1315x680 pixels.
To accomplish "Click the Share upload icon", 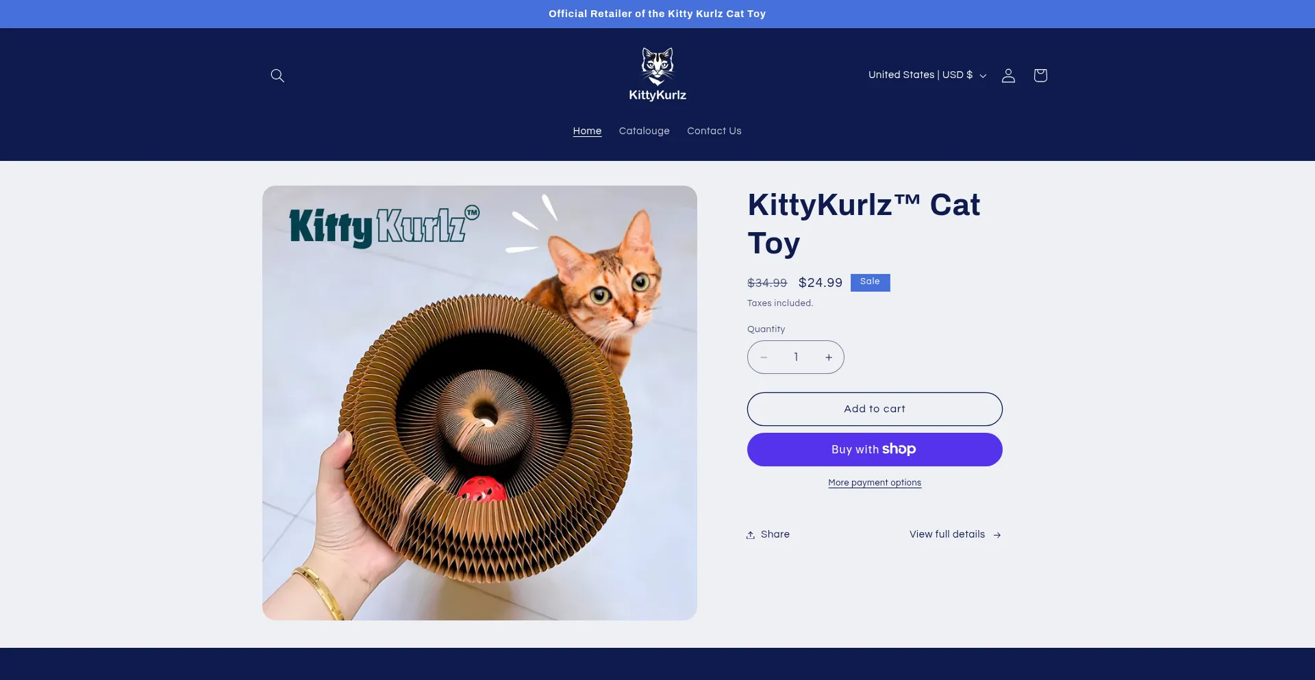I will (751, 535).
